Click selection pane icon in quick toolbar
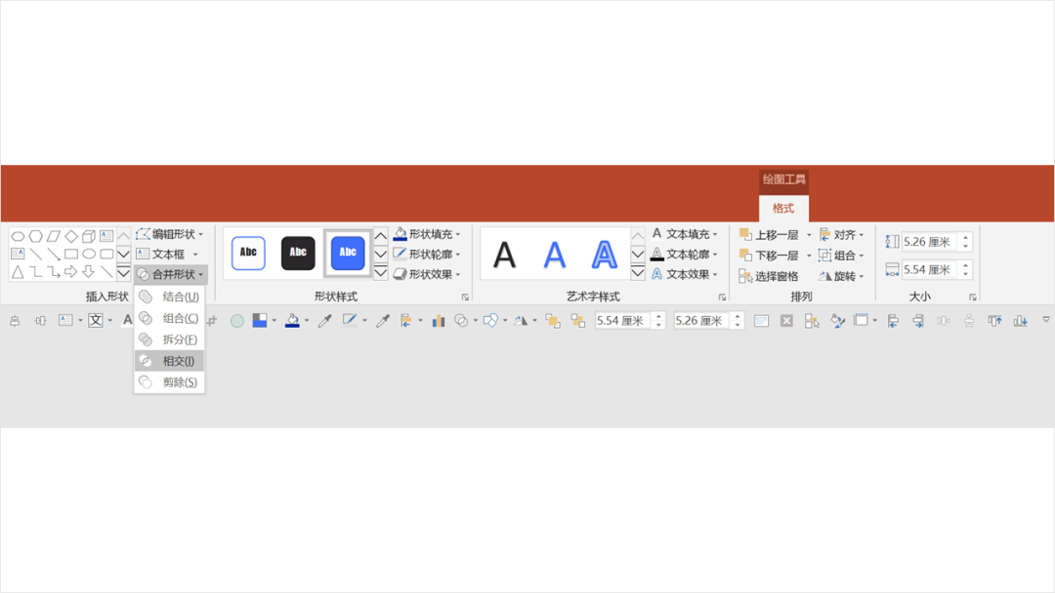Viewport: 1055px width, 593px height. click(812, 321)
